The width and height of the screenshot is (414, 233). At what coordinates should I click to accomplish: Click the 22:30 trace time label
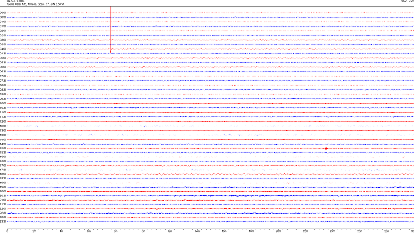(3, 213)
